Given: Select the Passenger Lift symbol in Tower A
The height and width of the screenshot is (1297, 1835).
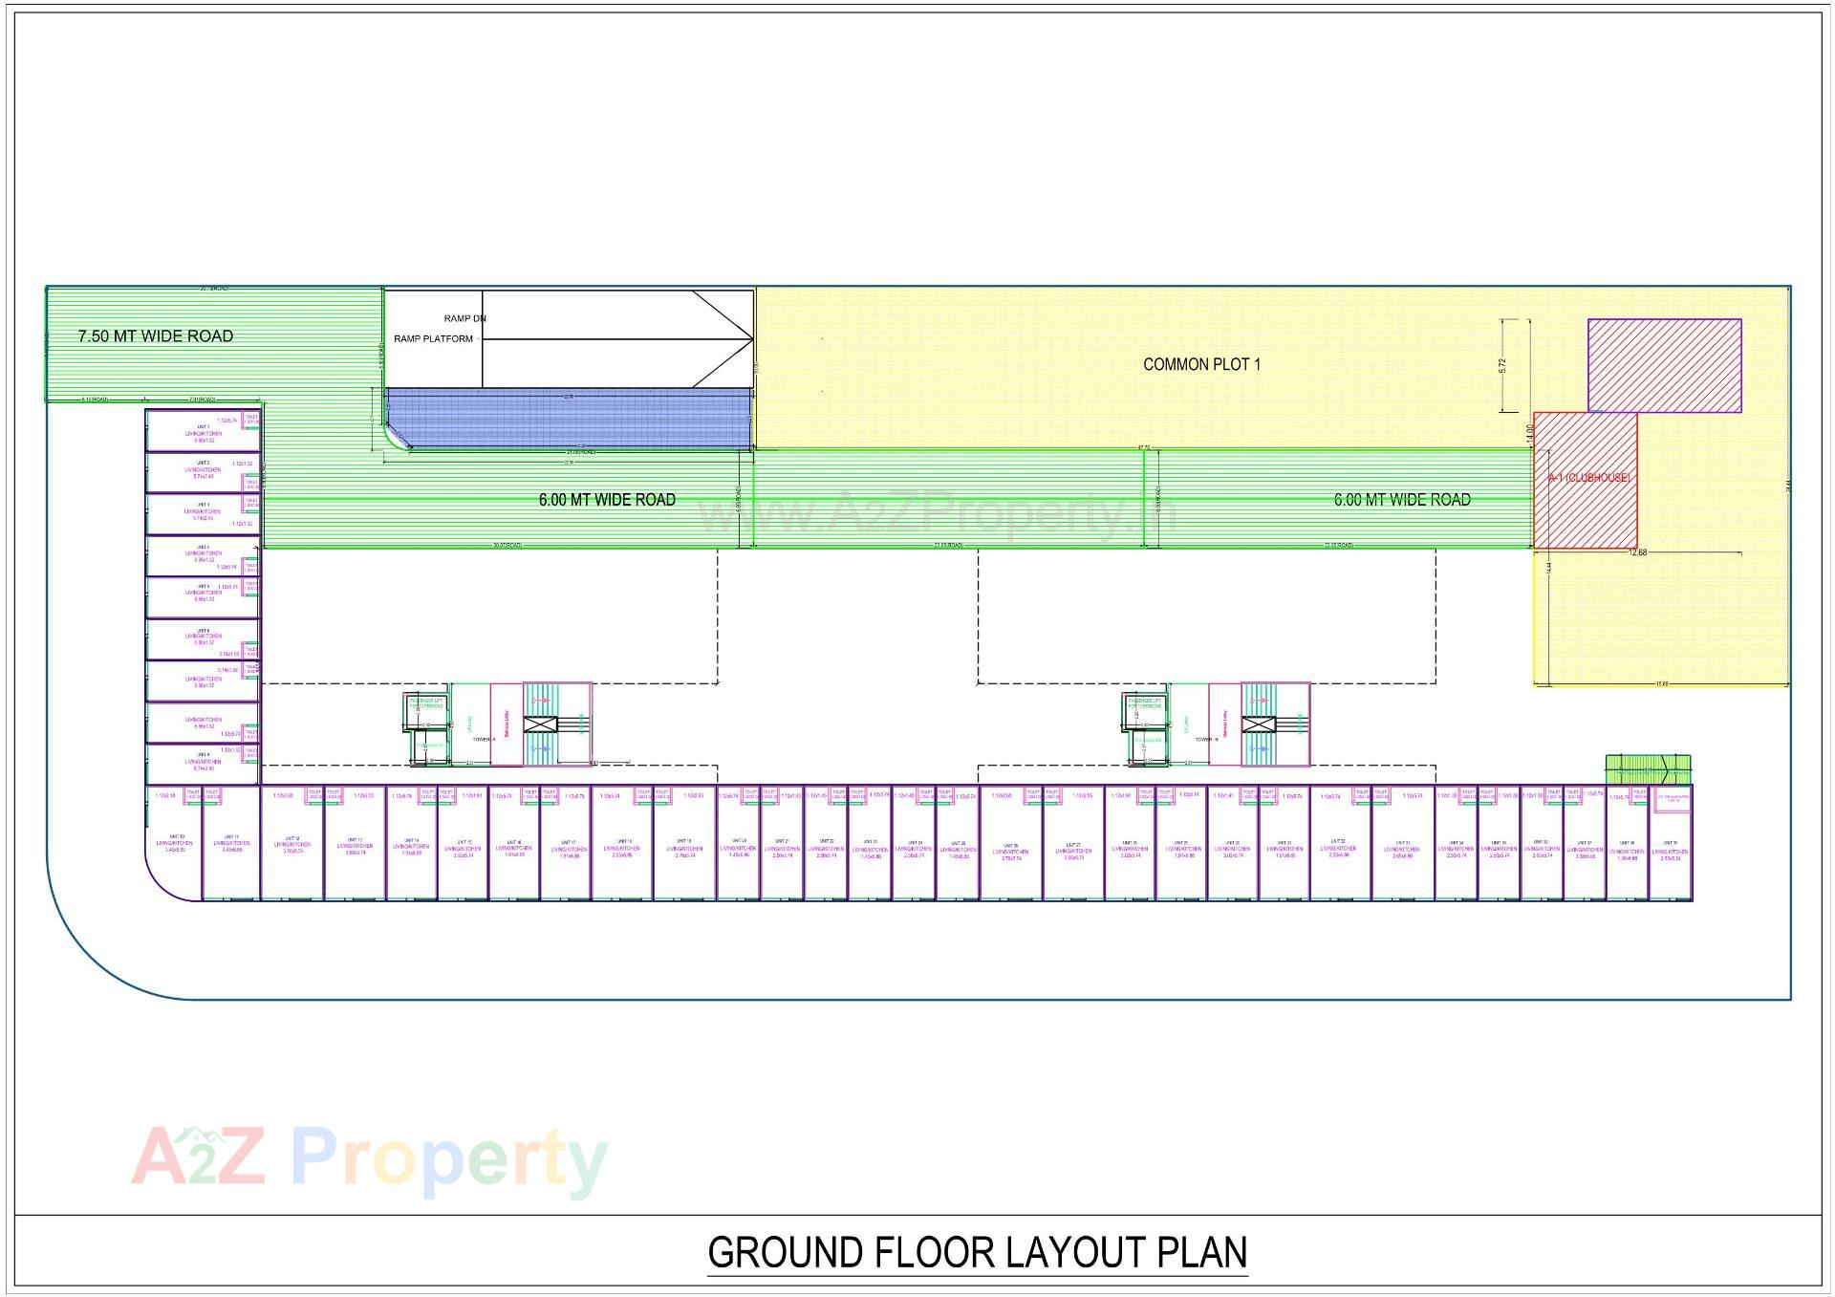Looking at the screenshot, I should (427, 710).
